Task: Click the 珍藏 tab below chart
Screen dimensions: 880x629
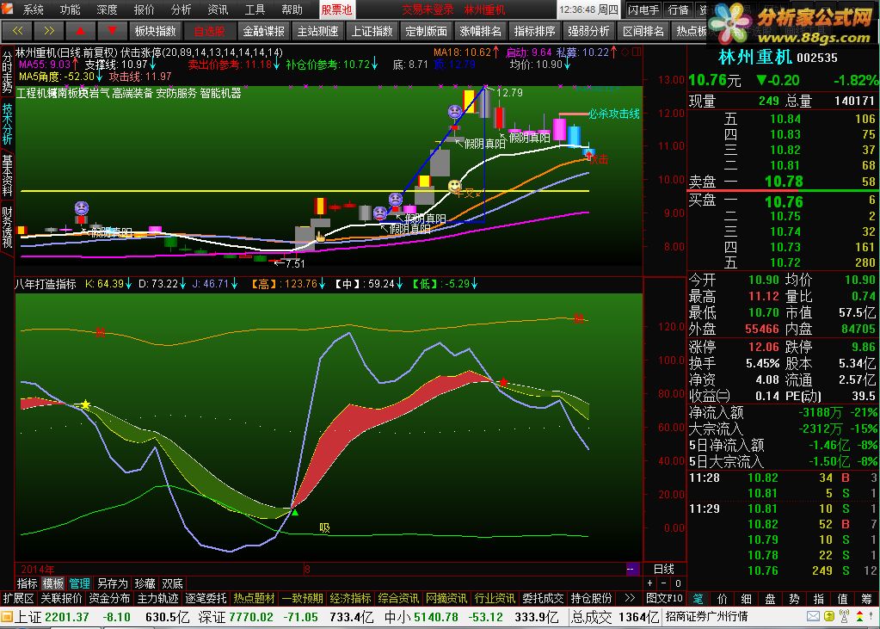Action: [145, 583]
